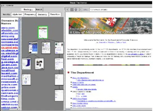Select the last thumbnail in the vertical chain
153x111 pixels.
[59, 96]
